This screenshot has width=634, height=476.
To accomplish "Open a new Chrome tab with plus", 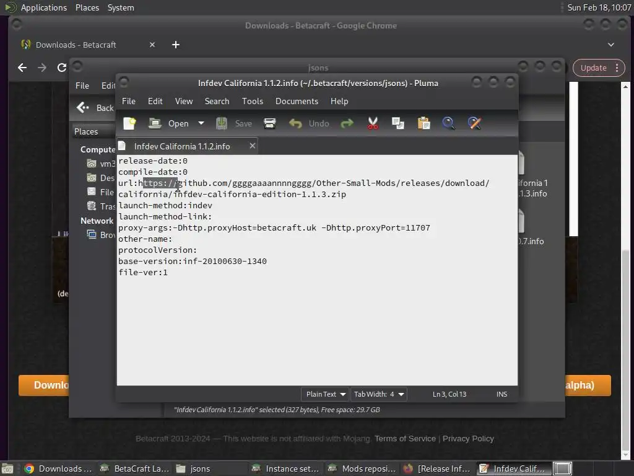I will pos(175,45).
